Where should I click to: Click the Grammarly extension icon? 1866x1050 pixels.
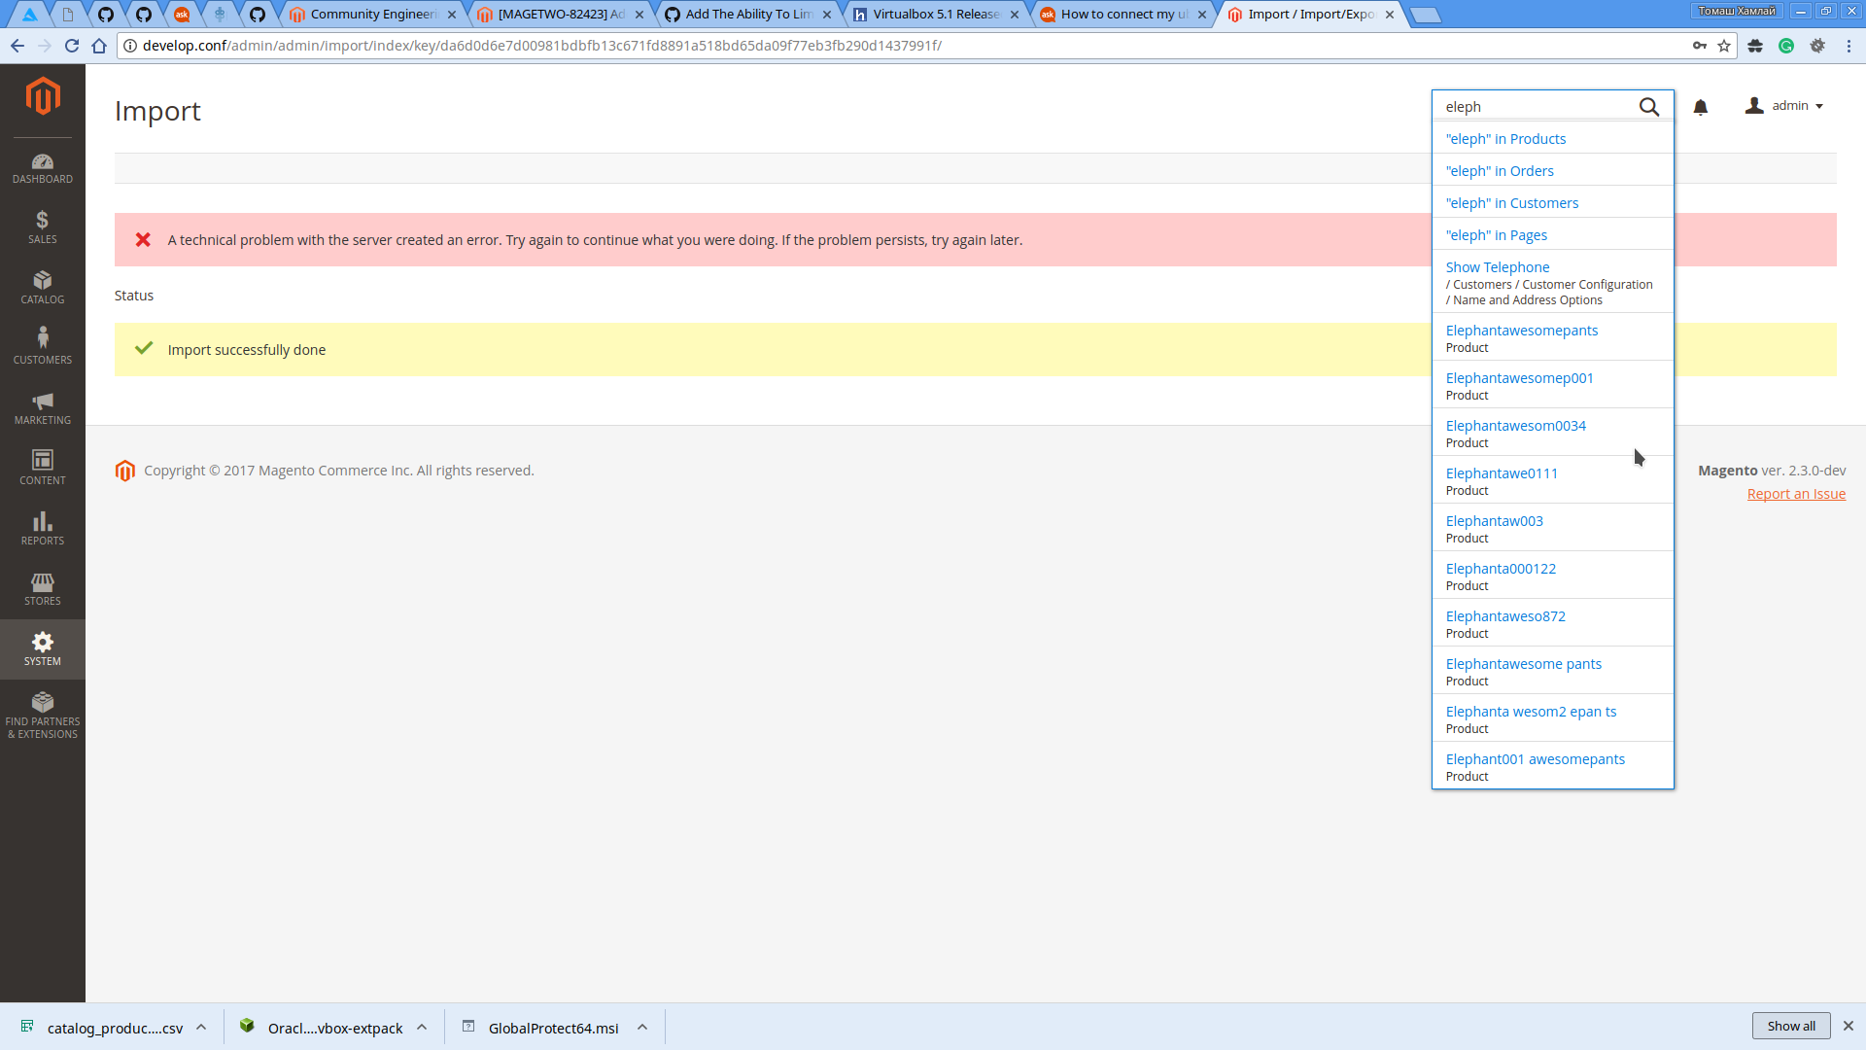1786,46
